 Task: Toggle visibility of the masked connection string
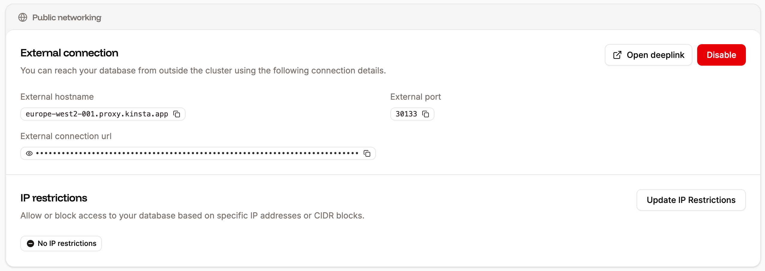29,153
